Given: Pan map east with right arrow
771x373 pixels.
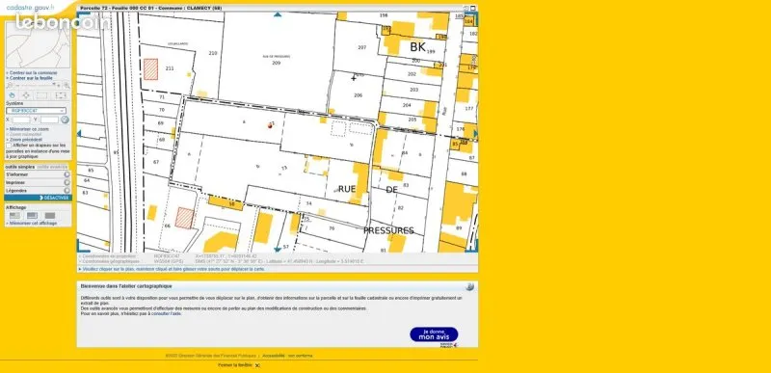Looking at the screenshot, I should tap(475, 133).
